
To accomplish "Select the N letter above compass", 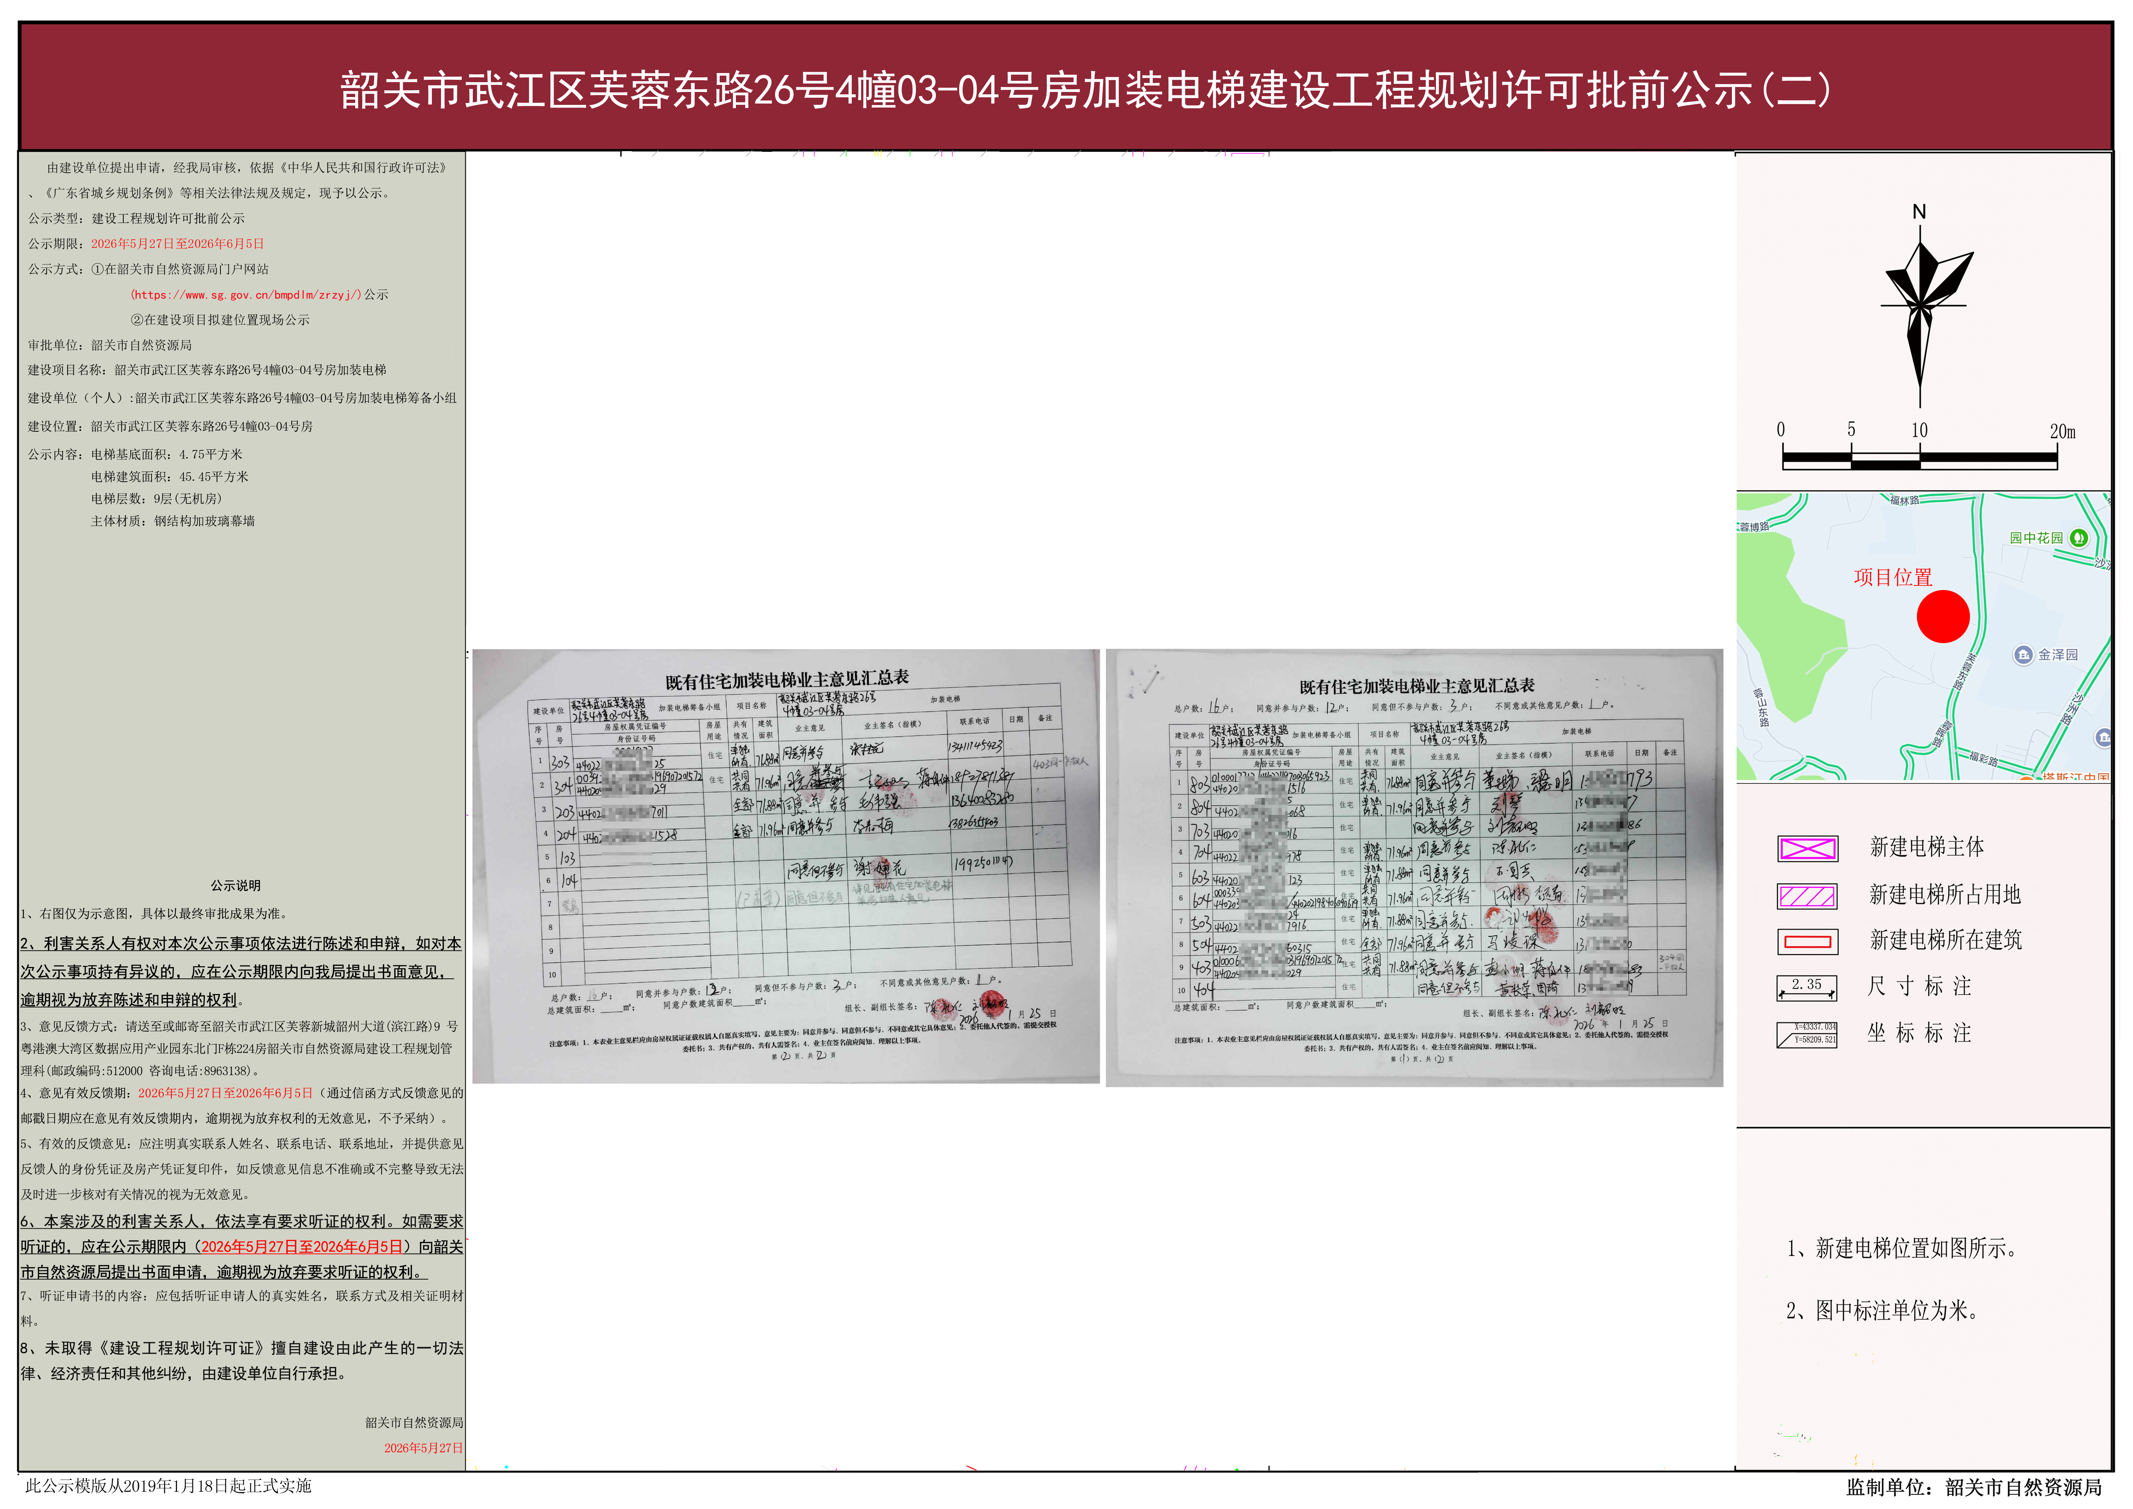I will click(x=1919, y=212).
